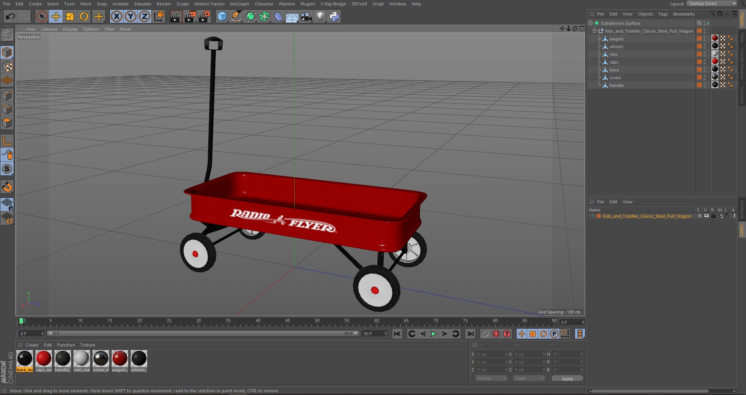
Task: Open Objects panel Bookmarks menu
Action: pos(684,14)
